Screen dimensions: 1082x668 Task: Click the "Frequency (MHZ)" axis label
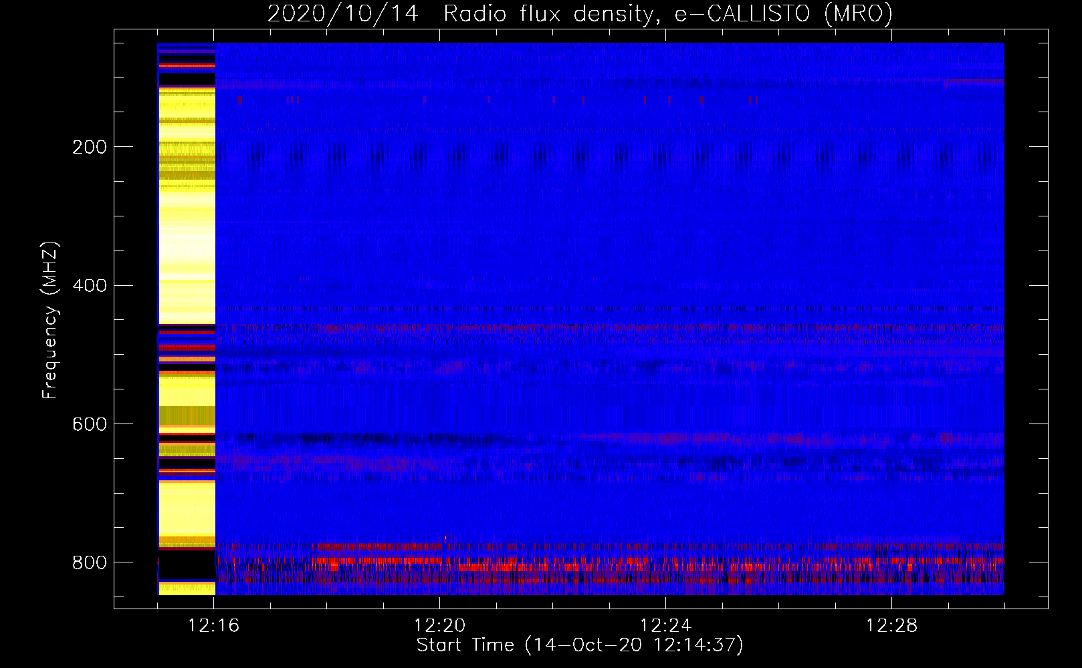(x=50, y=321)
